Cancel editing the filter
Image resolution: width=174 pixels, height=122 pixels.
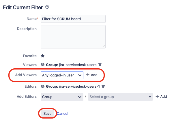coord(63,114)
